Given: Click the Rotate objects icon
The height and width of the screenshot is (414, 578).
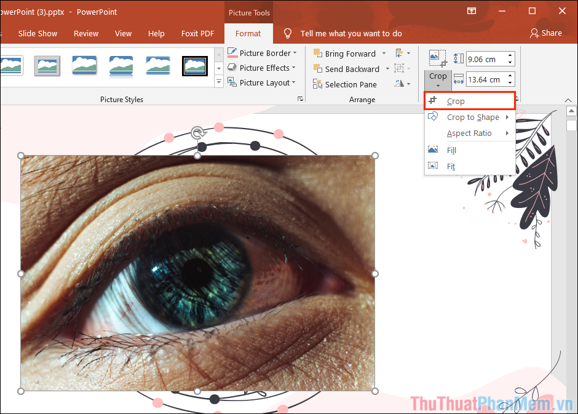Looking at the screenshot, I should tap(398, 84).
